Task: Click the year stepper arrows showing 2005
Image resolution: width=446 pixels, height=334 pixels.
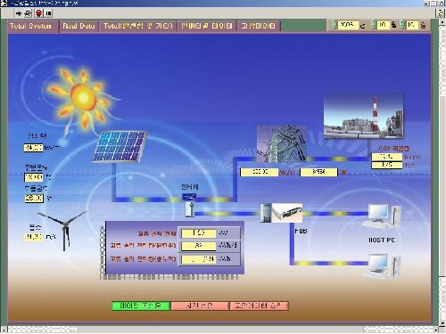Action: pyautogui.click(x=334, y=25)
